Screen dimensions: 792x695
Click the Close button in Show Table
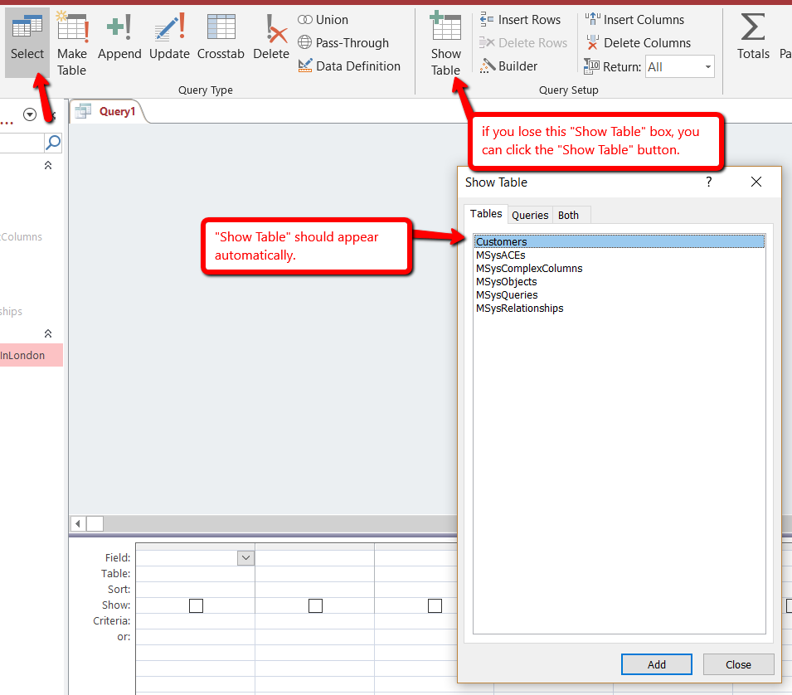738,664
